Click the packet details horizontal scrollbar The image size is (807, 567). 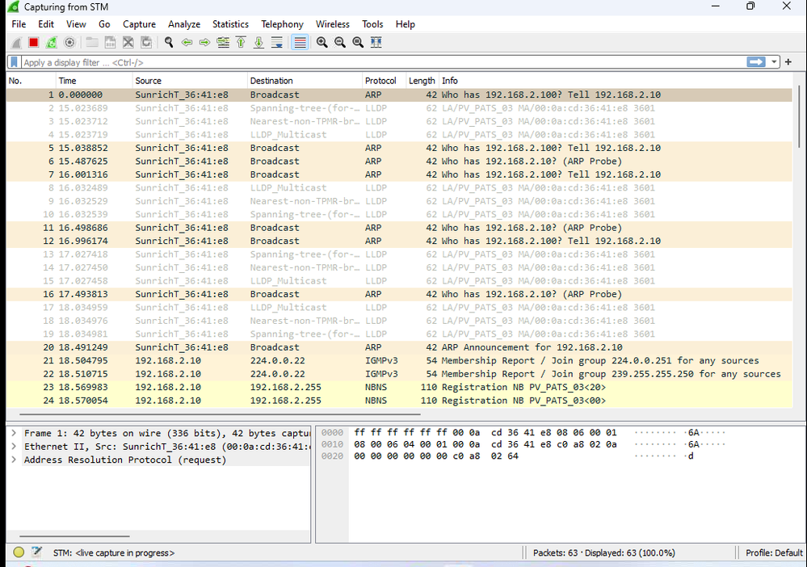click(74, 536)
